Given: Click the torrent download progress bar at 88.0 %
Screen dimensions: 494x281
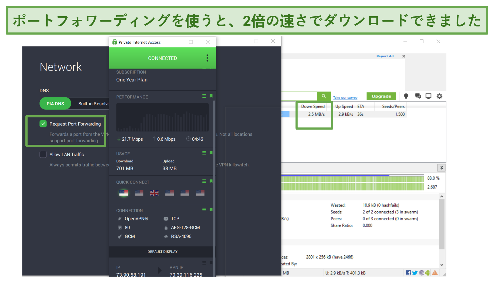Looking at the screenshot, I should point(353,178).
